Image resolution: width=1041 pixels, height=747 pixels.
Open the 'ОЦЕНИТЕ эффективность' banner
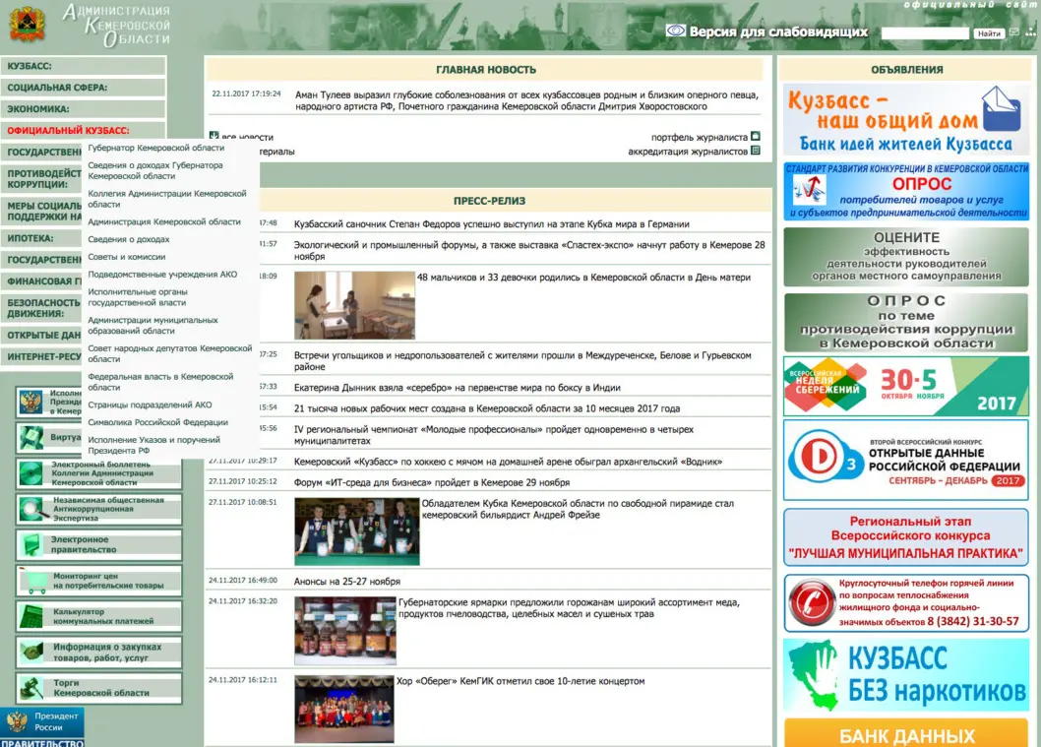(906, 256)
